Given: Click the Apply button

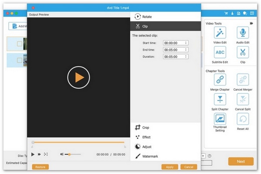Looking at the screenshot, I should click(x=170, y=167).
